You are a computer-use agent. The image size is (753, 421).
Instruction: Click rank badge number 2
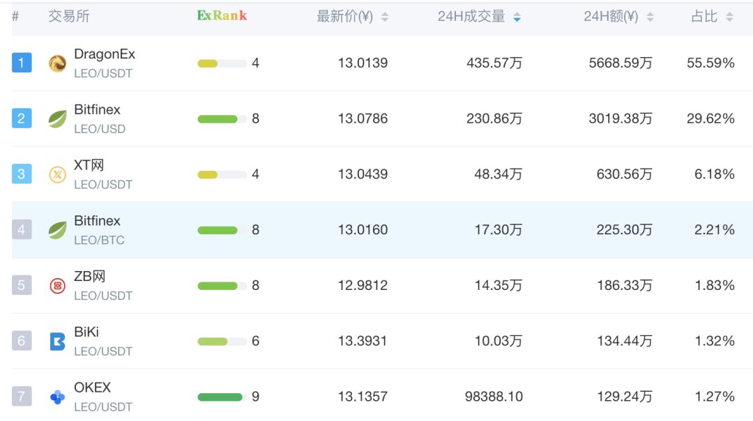(x=22, y=118)
